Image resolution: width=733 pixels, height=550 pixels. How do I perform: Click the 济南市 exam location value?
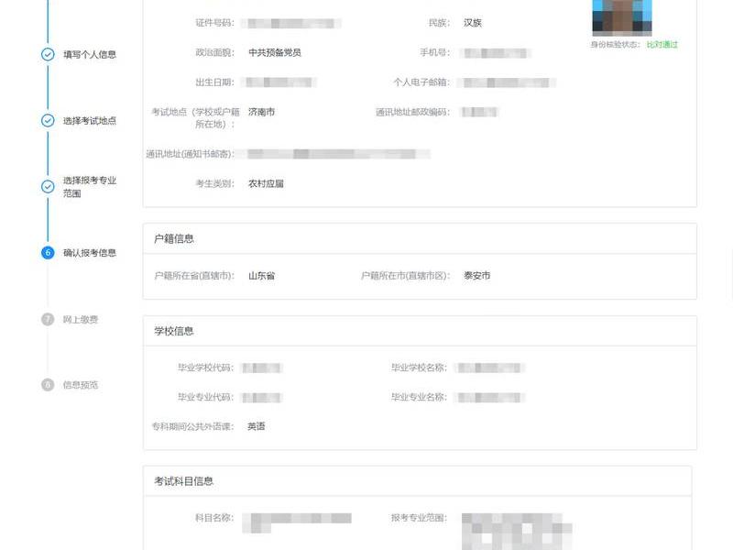[261, 112]
